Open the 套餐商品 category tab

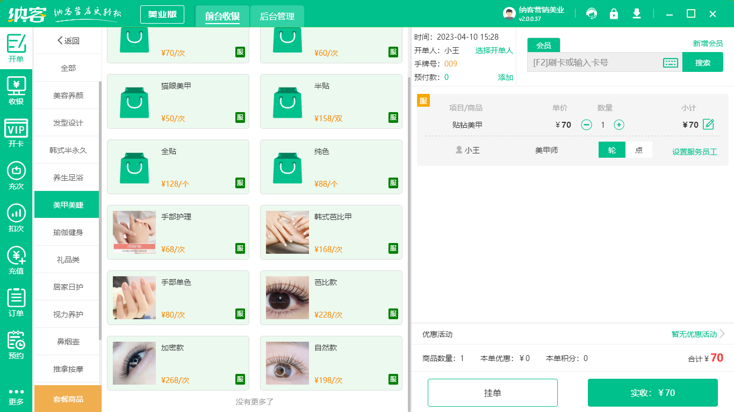(x=67, y=399)
